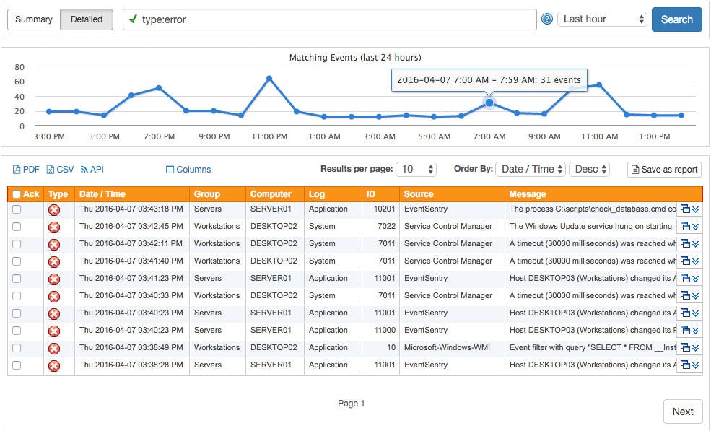The image size is (711, 431).
Task: Open details window icon for 03:38:49 PM event
Action: point(685,347)
